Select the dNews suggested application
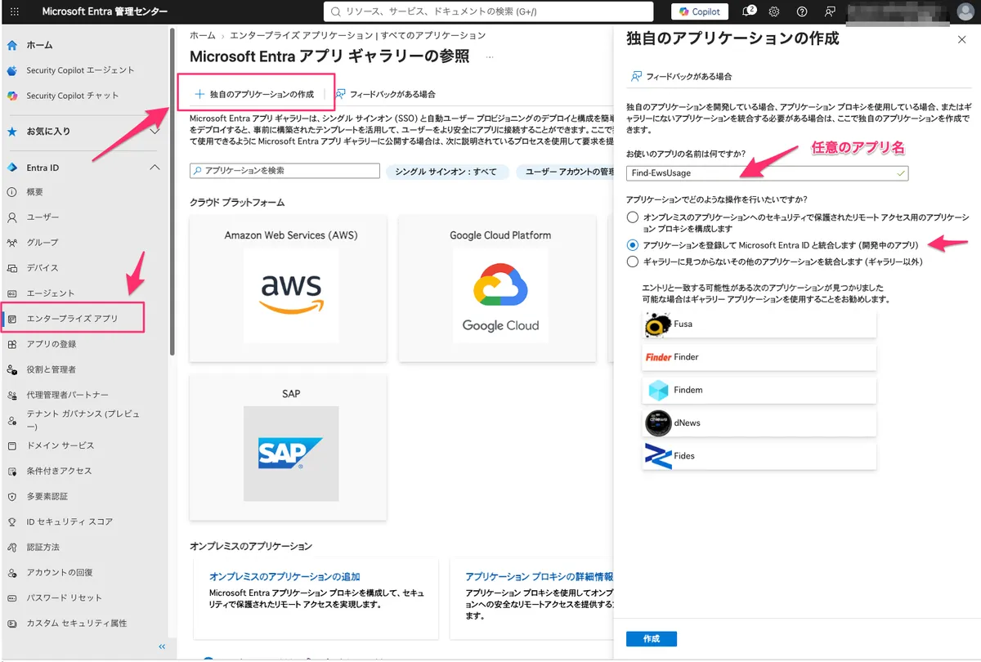The height and width of the screenshot is (662, 981). [759, 423]
